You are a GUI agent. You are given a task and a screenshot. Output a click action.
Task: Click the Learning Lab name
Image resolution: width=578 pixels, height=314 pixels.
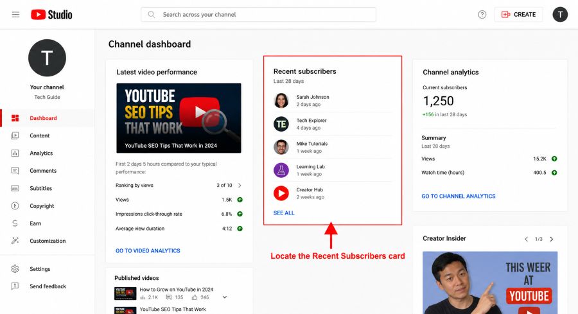310,166
